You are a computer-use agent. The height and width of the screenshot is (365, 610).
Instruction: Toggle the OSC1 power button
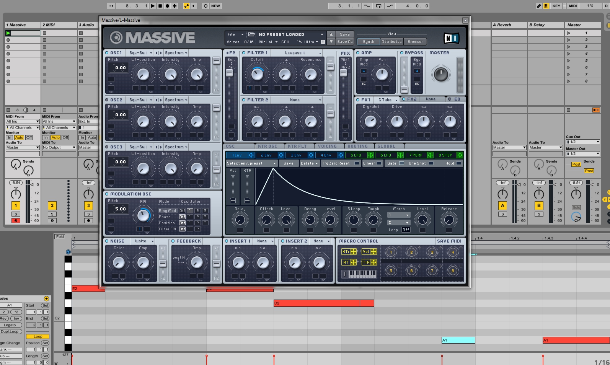point(107,53)
